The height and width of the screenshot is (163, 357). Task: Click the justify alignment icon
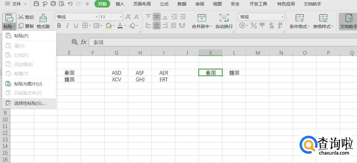point(174,25)
